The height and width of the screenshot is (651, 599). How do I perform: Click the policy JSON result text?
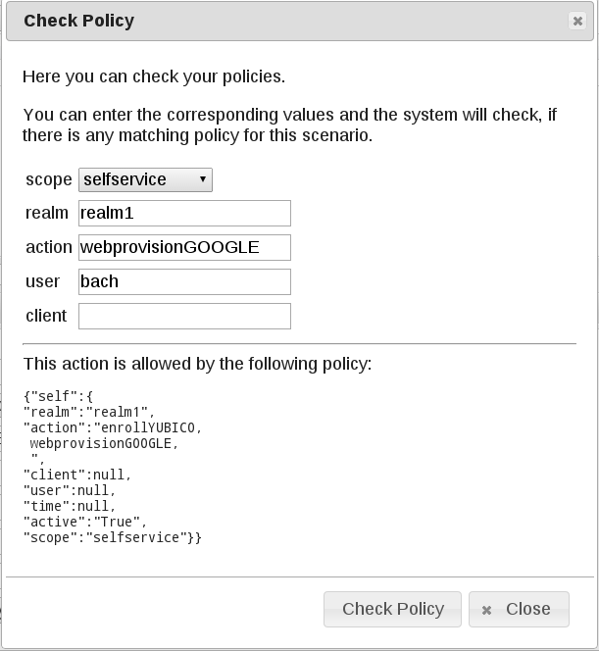(113, 467)
